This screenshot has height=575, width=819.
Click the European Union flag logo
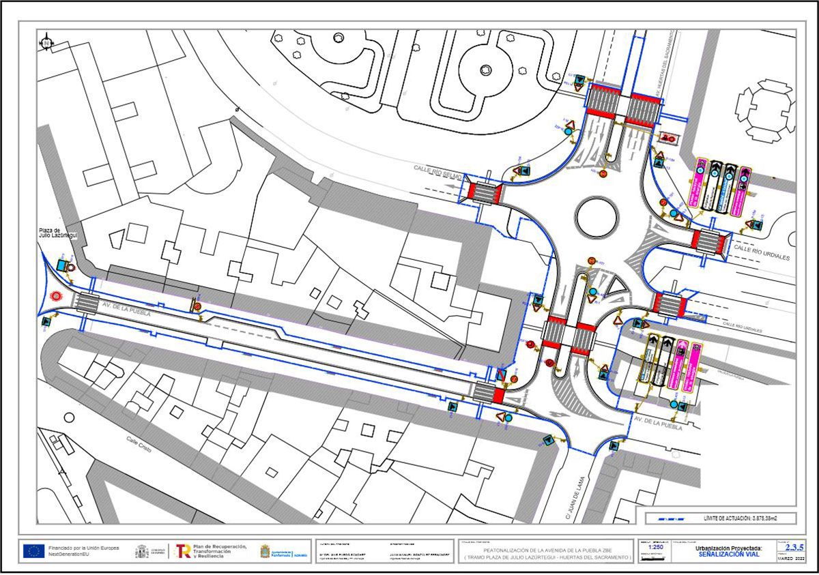pyautogui.click(x=31, y=550)
